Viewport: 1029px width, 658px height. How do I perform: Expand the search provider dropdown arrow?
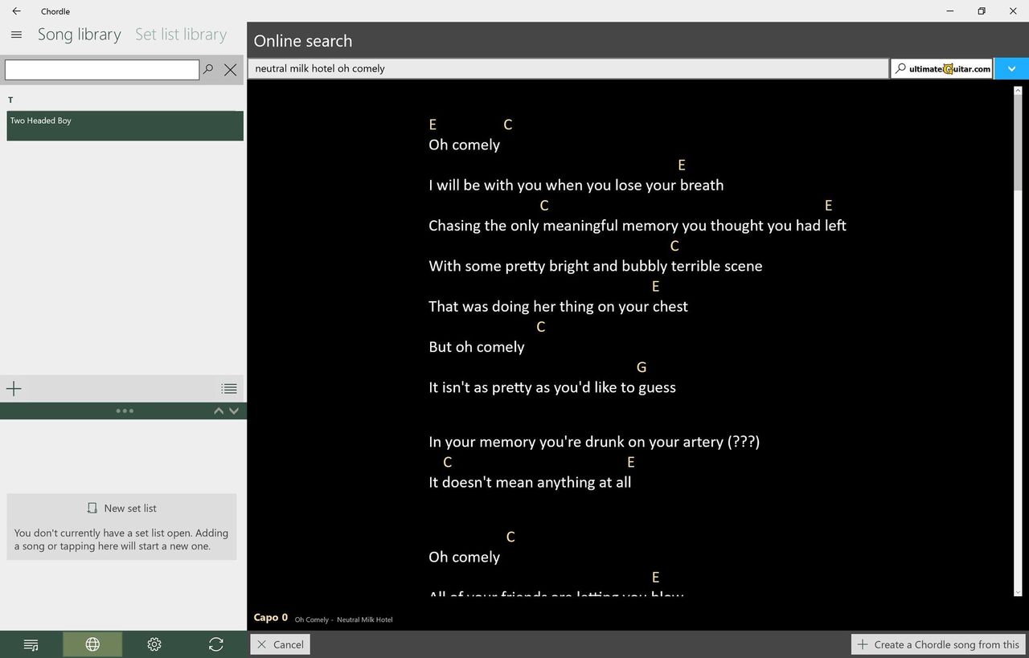tap(1011, 68)
